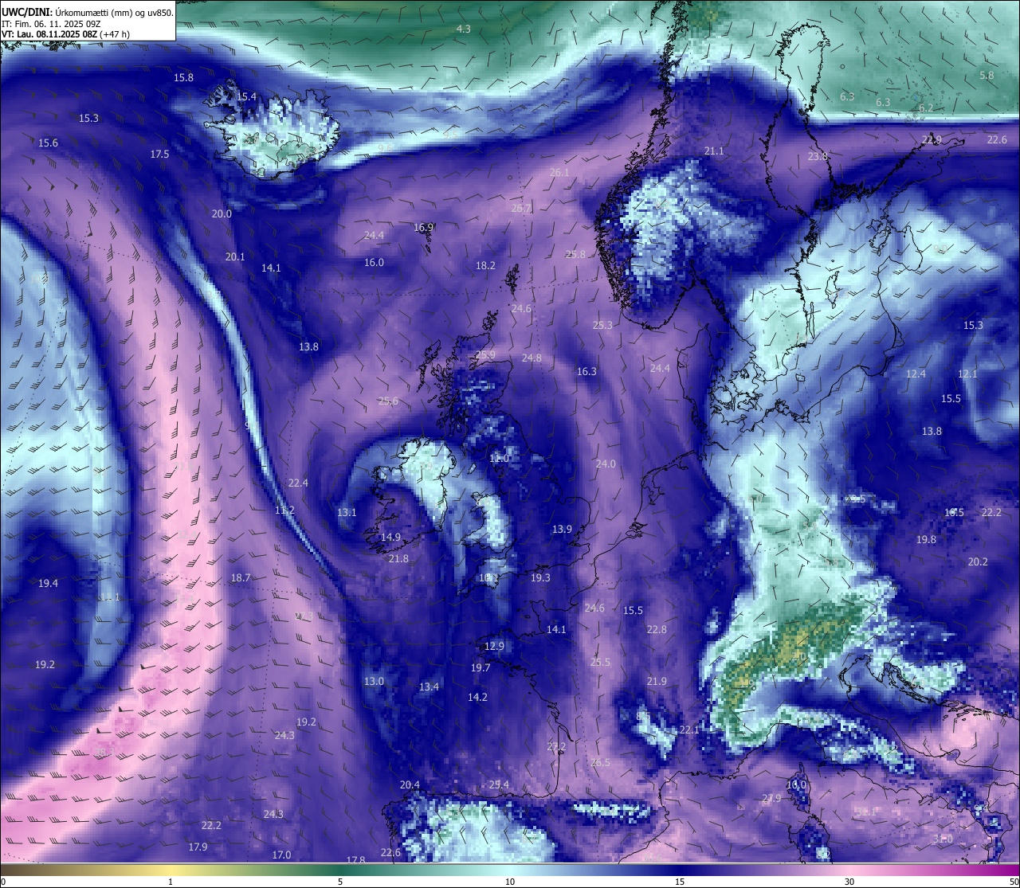The width and height of the screenshot is (1020, 888).
Task: Select the VT: Lau. 08.11.2025 08Z line
Action: pos(65,34)
